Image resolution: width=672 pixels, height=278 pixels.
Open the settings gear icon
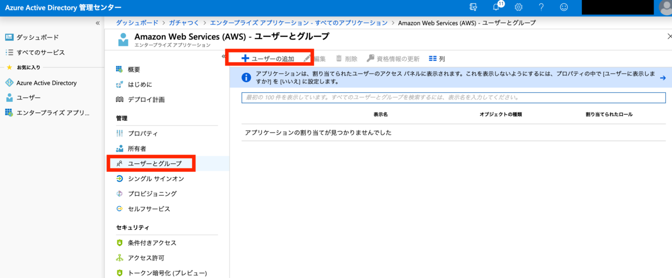519,7
